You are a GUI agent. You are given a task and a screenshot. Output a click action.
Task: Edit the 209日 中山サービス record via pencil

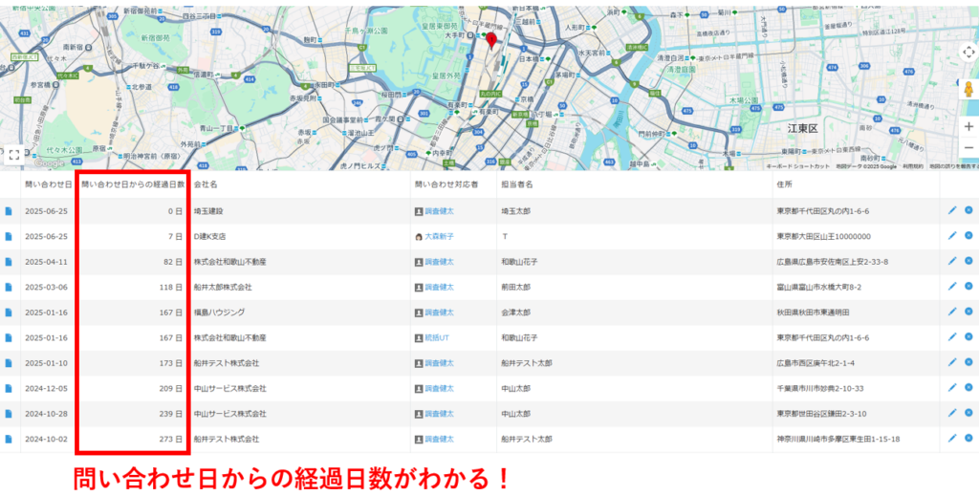point(952,387)
